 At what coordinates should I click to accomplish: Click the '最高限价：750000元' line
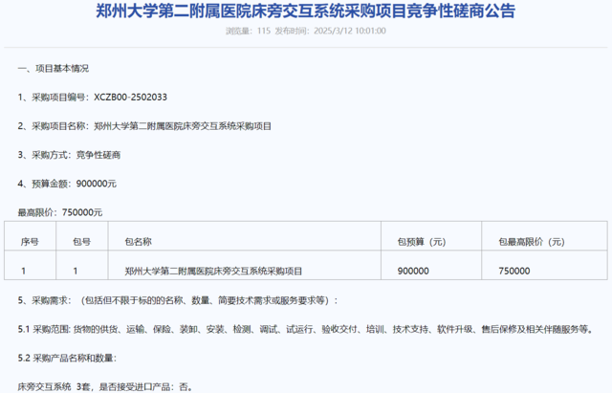60,212
